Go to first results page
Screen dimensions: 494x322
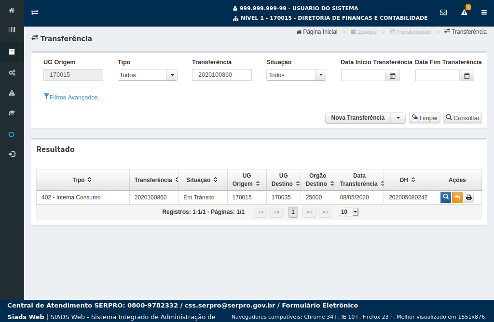(x=261, y=212)
